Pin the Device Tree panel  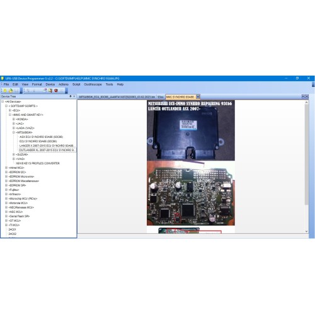[71, 96]
